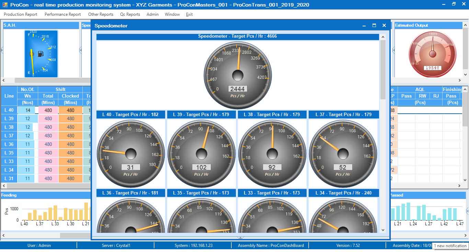Click the Speedometer panel scroll-down arrow
Viewport: 469px width, 252px height.
[x=383, y=230]
